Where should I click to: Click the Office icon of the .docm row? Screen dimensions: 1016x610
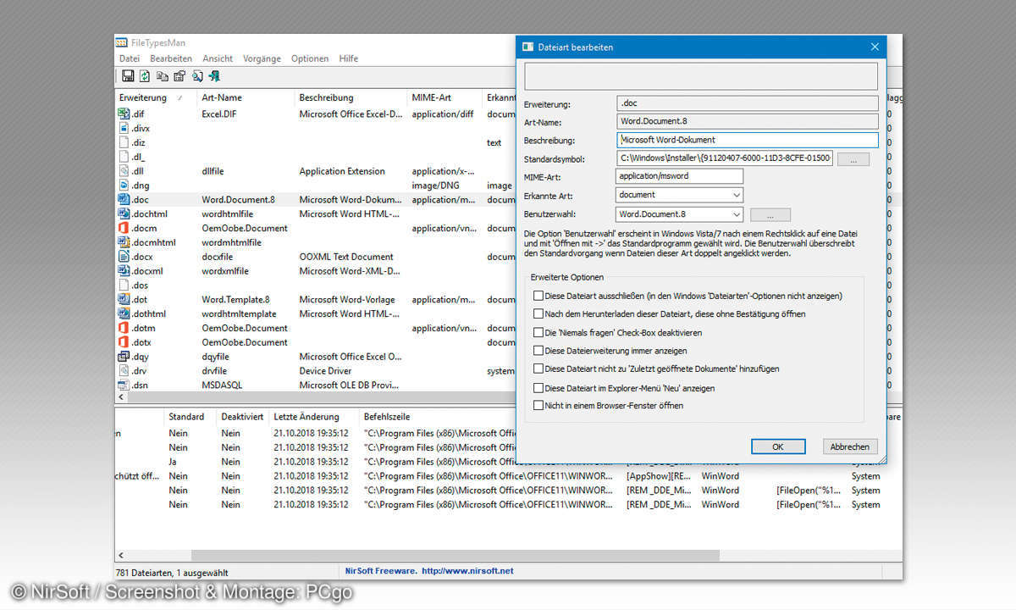click(124, 228)
